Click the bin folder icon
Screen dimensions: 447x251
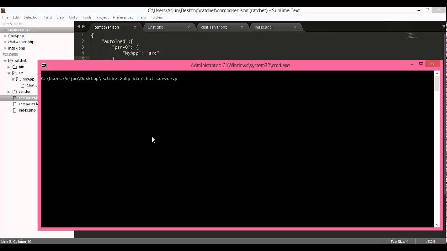[15, 67]
